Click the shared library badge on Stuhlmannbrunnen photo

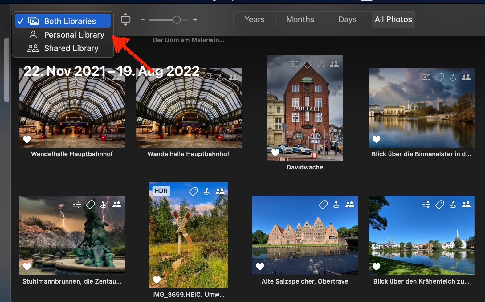(117, 205)
